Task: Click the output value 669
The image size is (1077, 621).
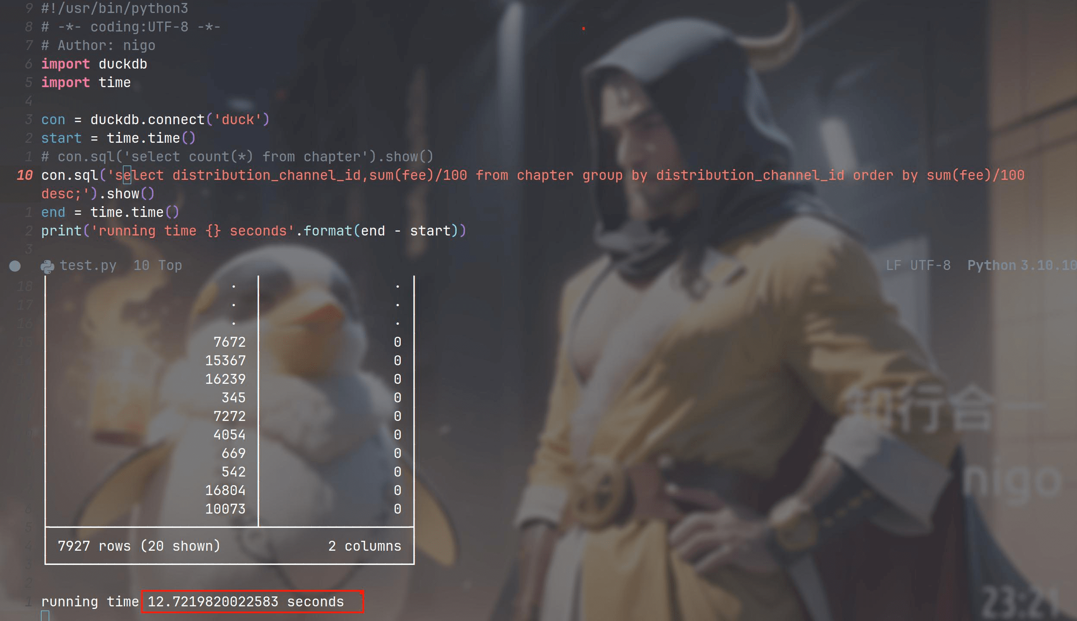Action: pos(233,453)
